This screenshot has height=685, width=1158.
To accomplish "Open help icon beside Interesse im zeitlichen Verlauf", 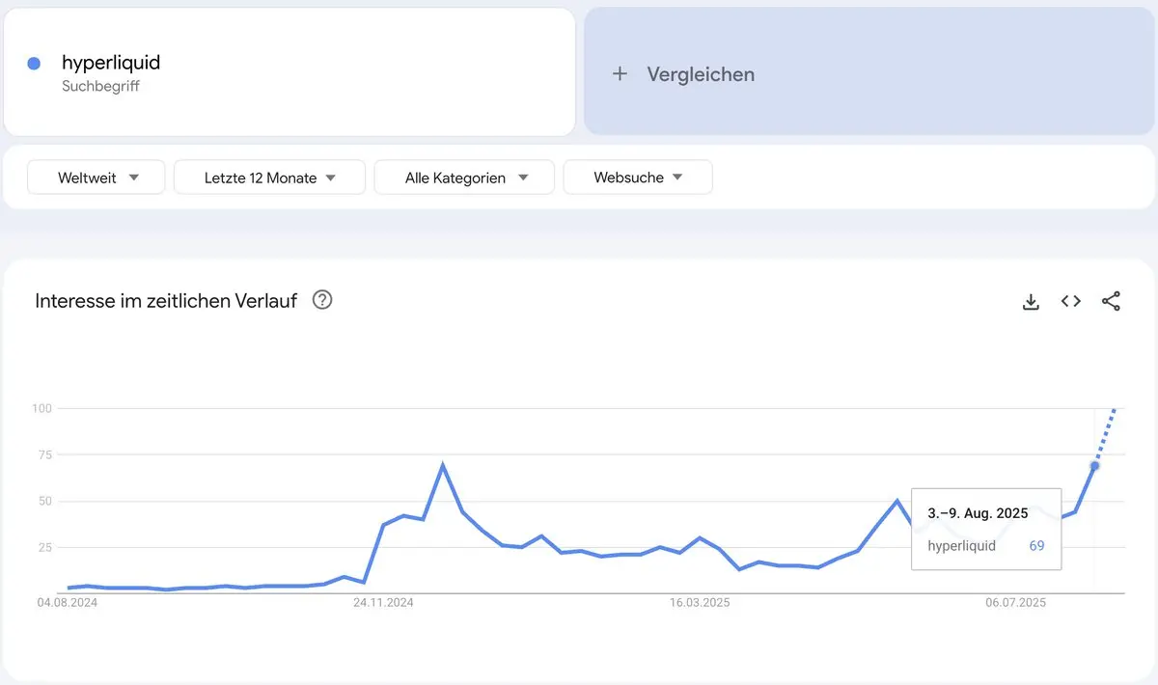I will click(323, 300).
